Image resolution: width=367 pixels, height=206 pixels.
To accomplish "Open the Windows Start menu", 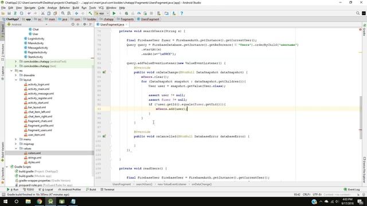I will (x=5, y=201).
